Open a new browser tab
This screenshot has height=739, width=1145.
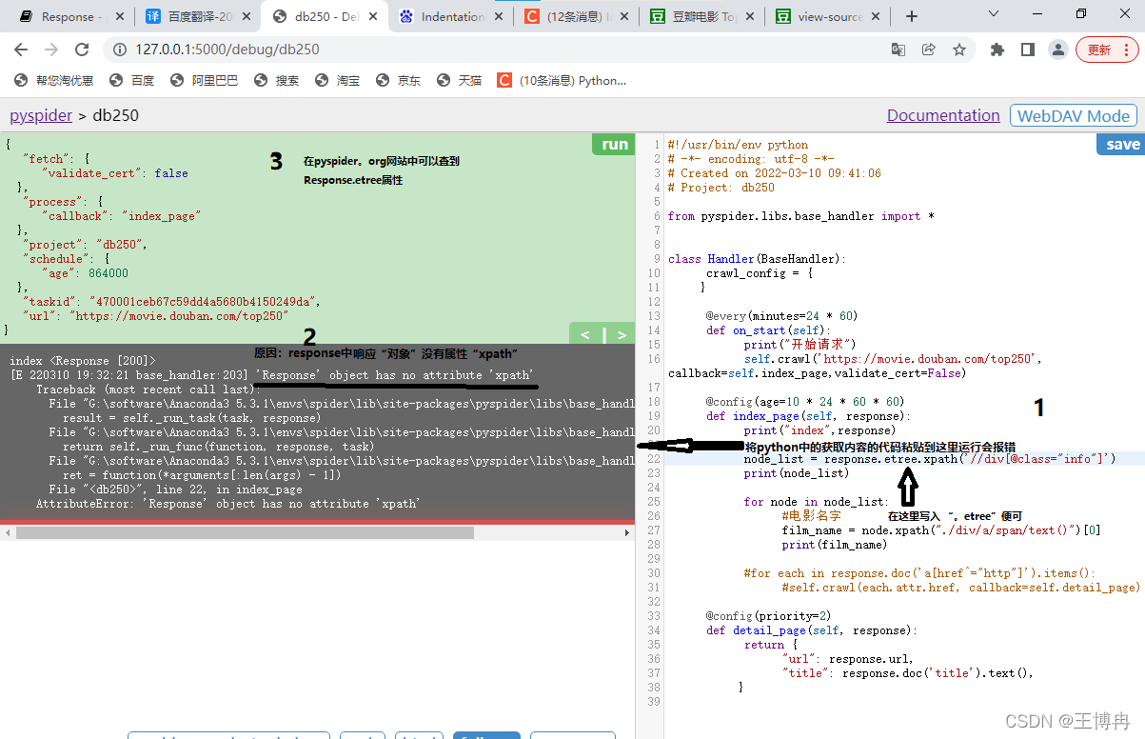(x=912, y=16)
